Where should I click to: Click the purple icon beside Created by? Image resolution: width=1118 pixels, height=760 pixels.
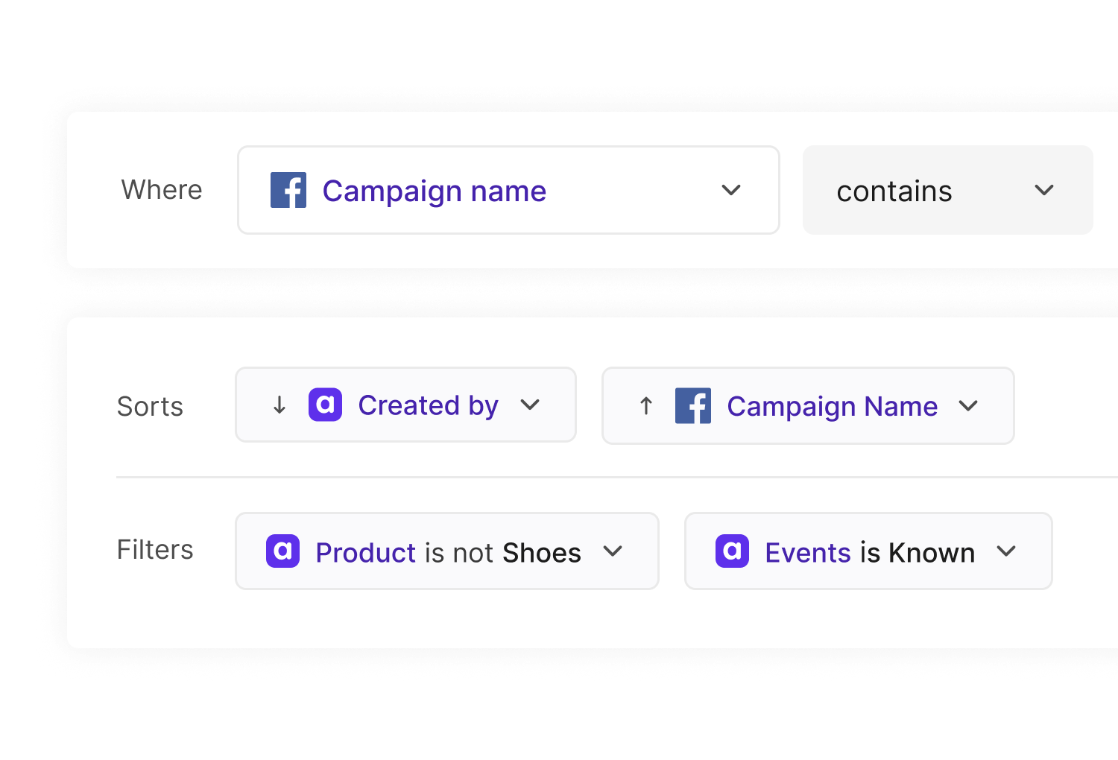[x=325, y=405]
